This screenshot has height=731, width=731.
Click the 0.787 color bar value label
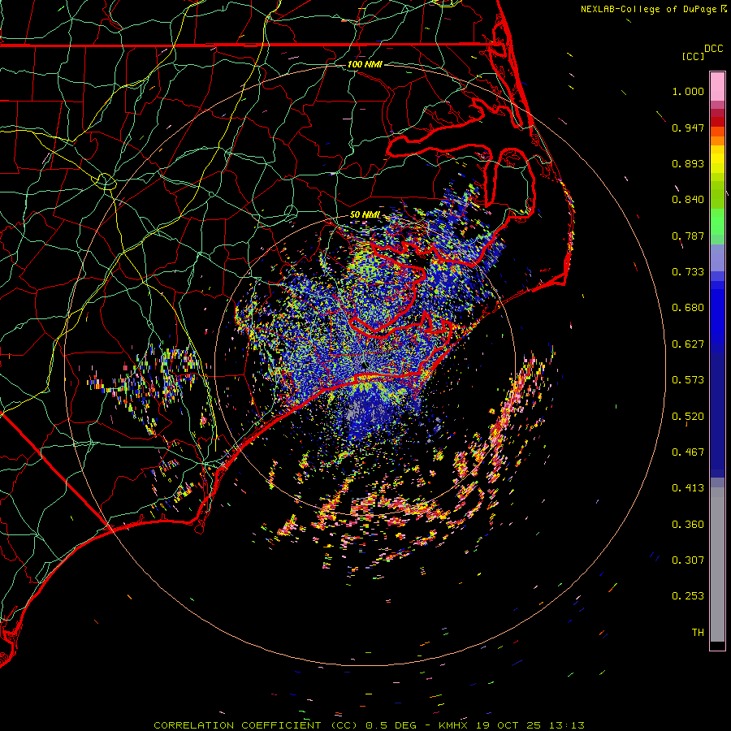[x=688, y=236]
